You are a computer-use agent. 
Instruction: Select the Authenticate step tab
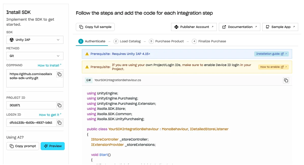click(92, 41)
